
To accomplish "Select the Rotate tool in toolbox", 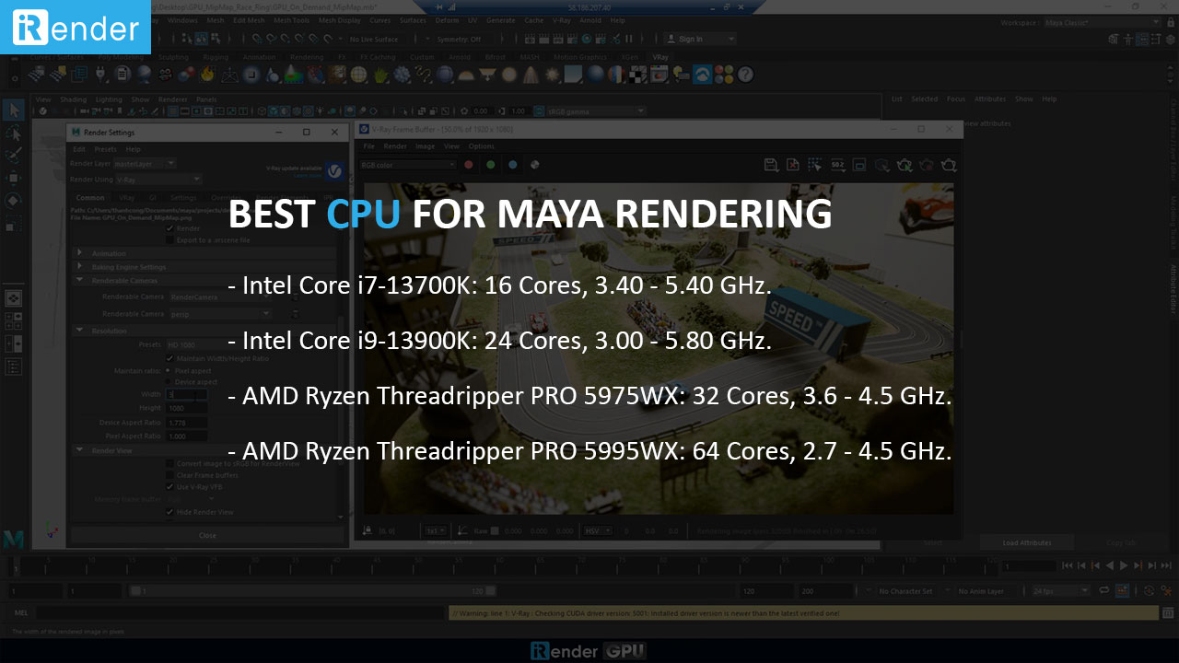I will coord(13,200).
